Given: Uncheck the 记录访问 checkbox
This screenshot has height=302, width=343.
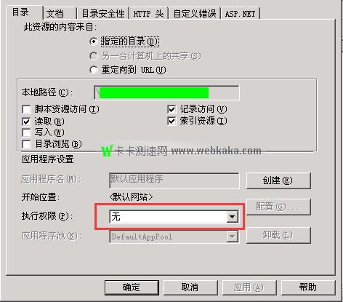Looking at the screenshot, I should [171, 109].
